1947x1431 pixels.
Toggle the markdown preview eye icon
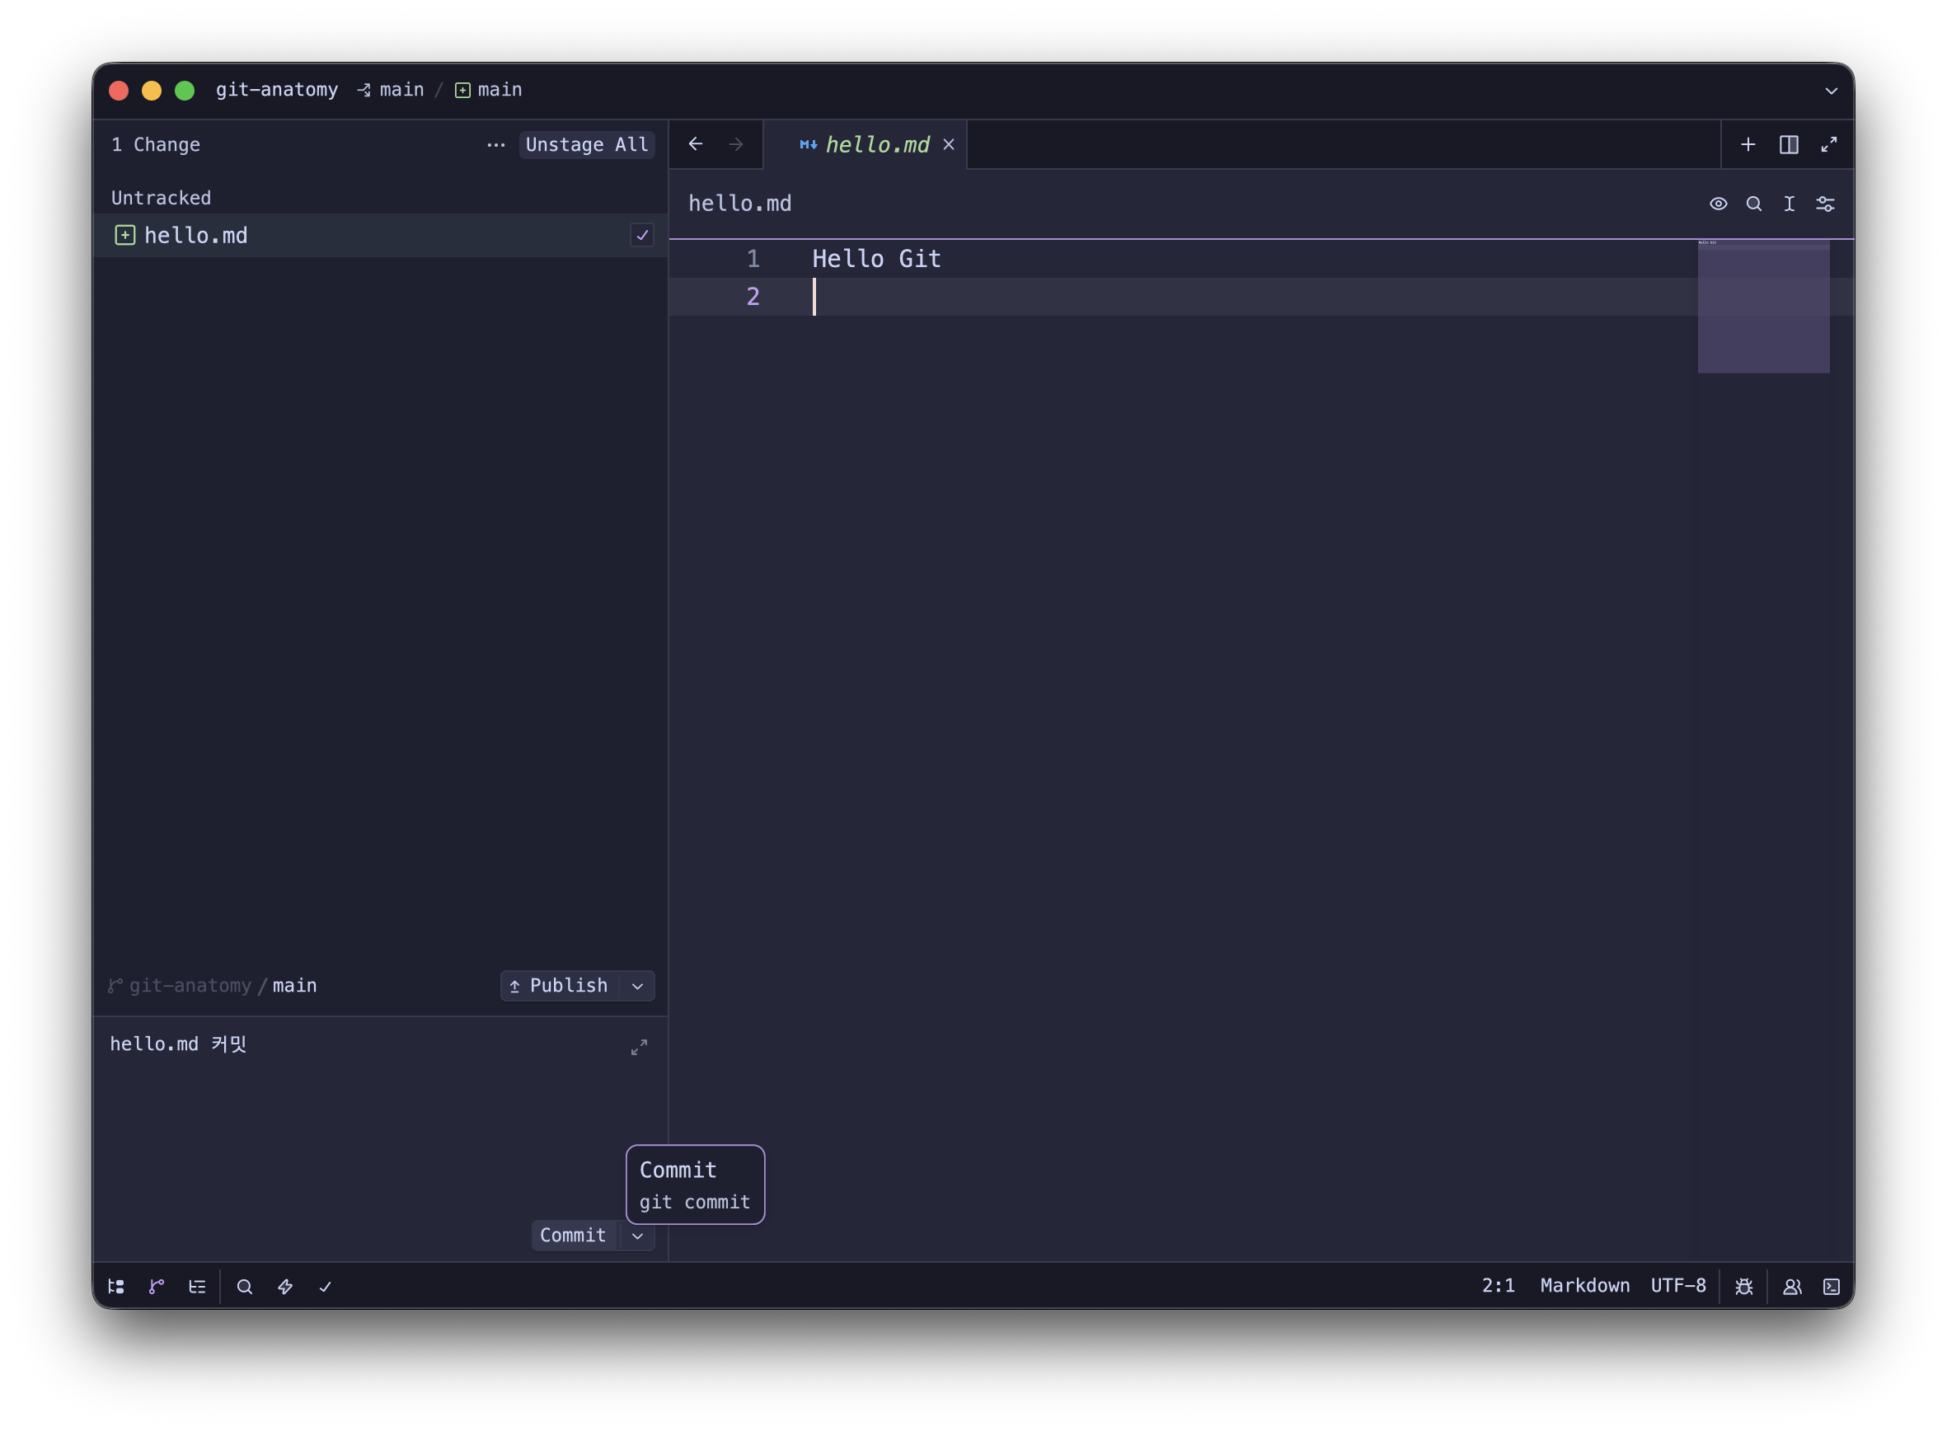1719,204
